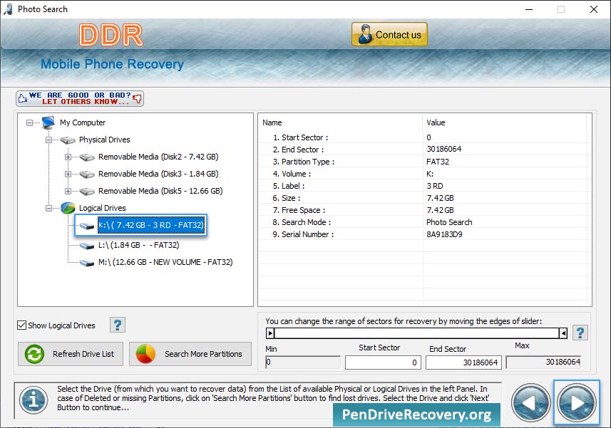The image size is (611, 428).
Task: Select the Search Mode row
Action: (423, 221)
